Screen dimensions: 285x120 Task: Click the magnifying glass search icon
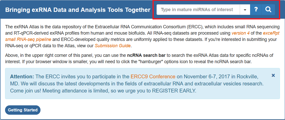268,10
